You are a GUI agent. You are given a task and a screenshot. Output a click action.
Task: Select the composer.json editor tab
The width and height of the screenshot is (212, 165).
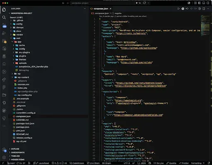pos(101,9)
